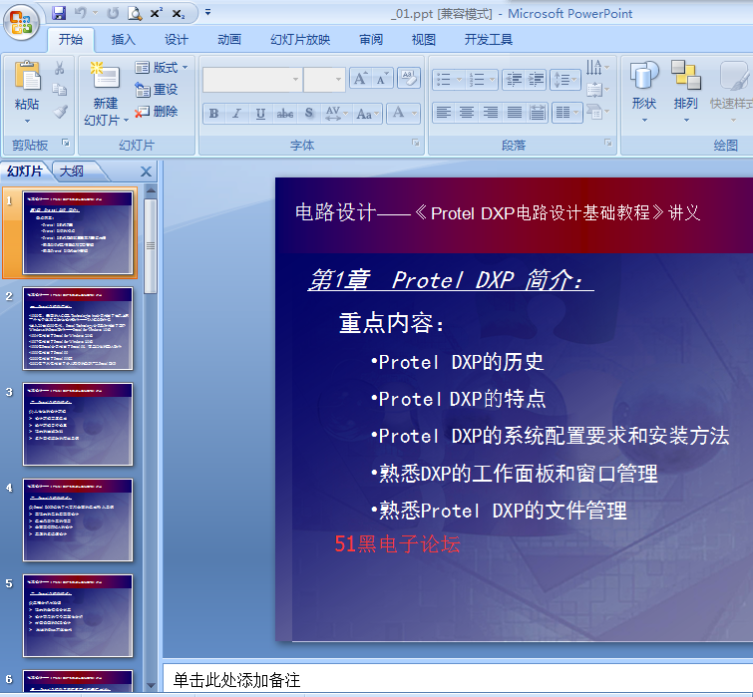Click the Grow Font icon

(361, 78)
